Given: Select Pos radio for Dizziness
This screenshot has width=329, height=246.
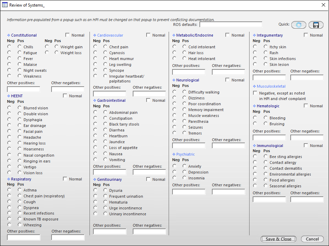Looking at the screenshot, I should (x=185, y=98).
